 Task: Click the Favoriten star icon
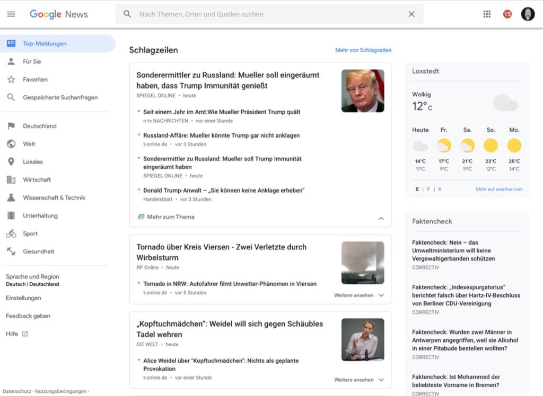(x=11, y=79)
